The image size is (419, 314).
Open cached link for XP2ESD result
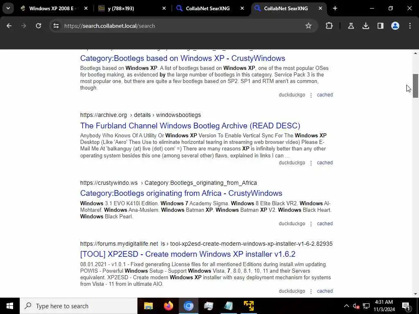click(324, 291)
